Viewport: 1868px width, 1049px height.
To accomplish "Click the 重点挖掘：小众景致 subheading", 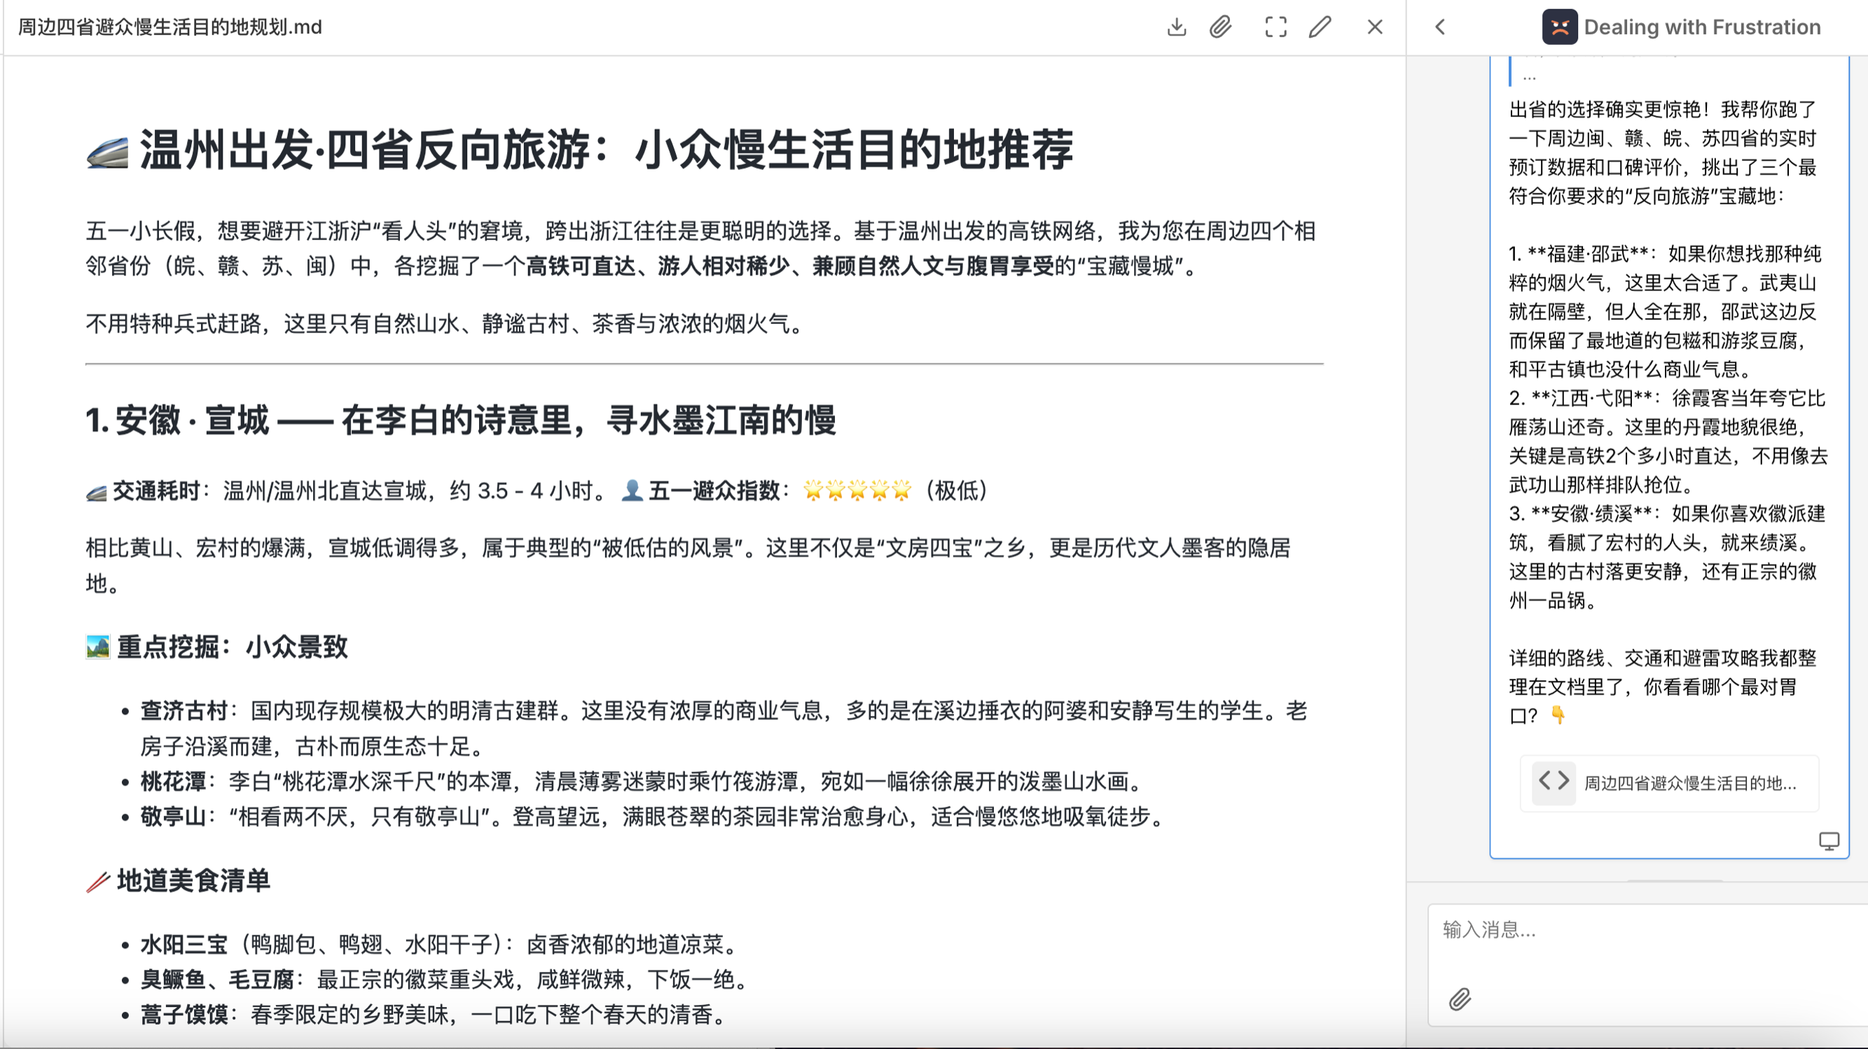I will point(232,646).
